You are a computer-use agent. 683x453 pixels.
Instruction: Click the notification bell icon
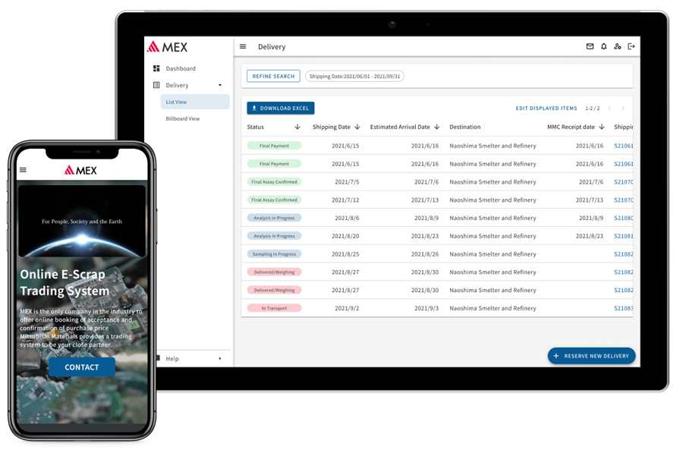tap(604, 46)
